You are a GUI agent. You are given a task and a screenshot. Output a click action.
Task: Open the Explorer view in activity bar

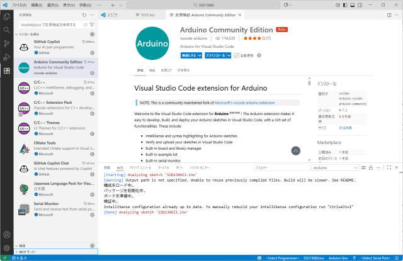pos(7,14)
